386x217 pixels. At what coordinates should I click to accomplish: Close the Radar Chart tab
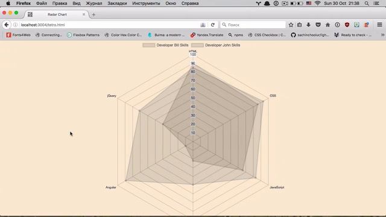pyautogui.click(x=84, y=14)
